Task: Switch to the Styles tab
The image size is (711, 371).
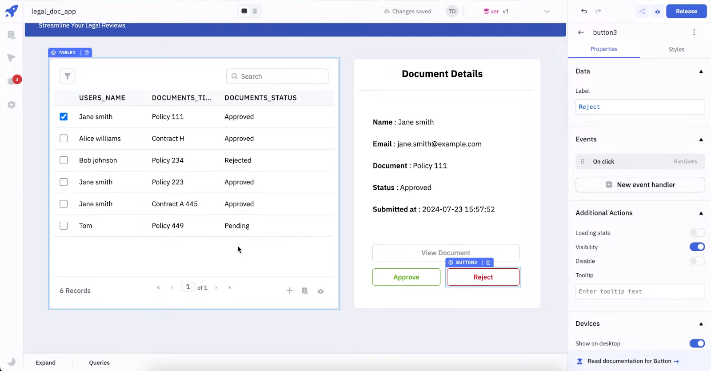Action: coord(676,49)
